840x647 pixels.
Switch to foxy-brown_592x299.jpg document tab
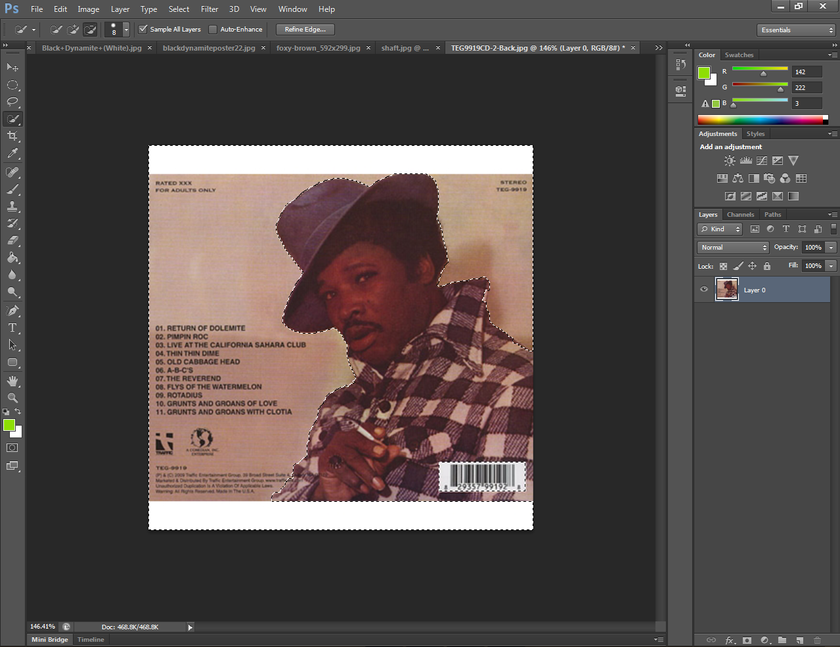(x=318, y=48)
